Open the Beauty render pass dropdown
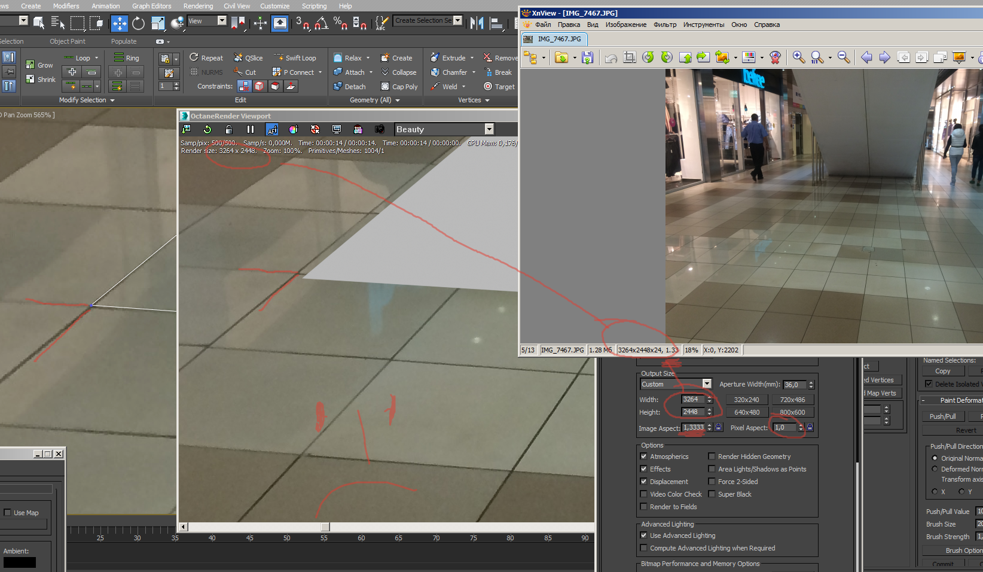 click(489, 129)
